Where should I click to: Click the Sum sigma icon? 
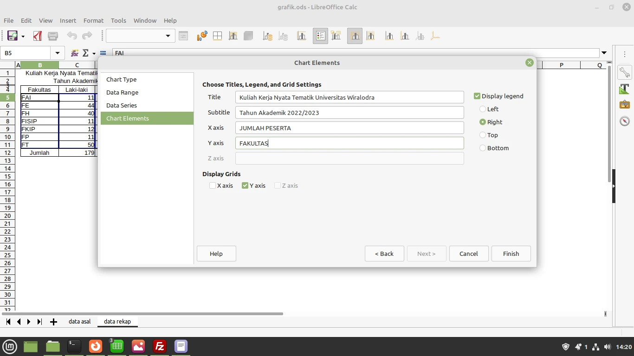pos(85,53)
